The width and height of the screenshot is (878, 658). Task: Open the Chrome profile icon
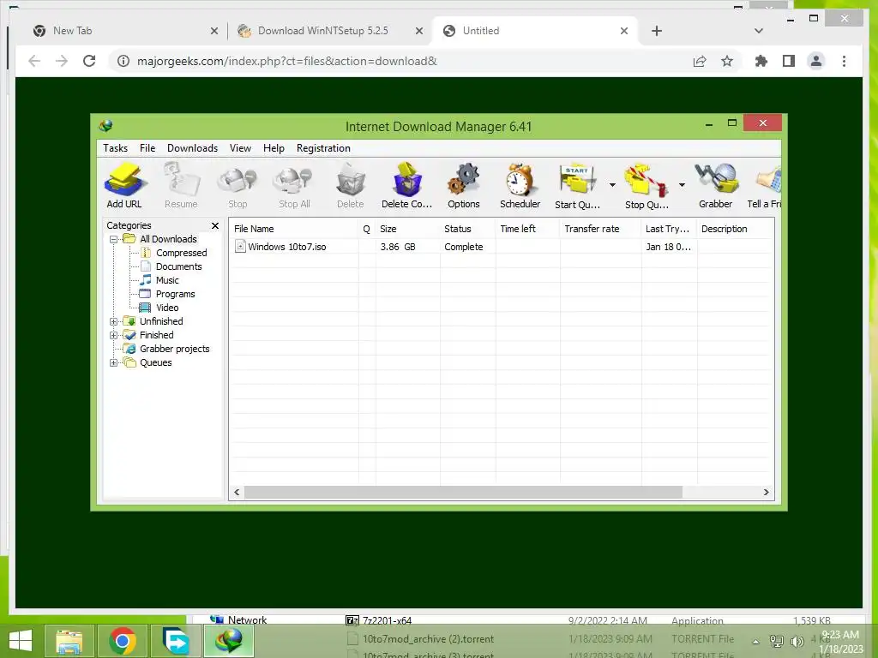[x=816, y=61]
